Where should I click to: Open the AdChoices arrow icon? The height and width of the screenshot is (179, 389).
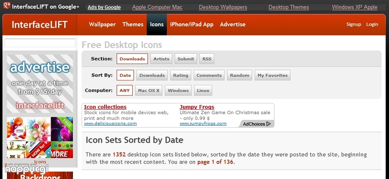[x=268, y=124]
